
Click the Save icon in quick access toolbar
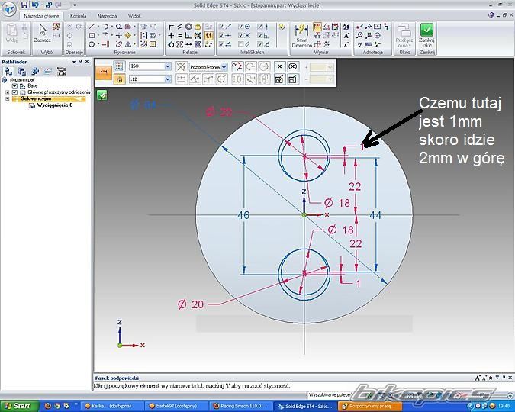tap(24, 5)
